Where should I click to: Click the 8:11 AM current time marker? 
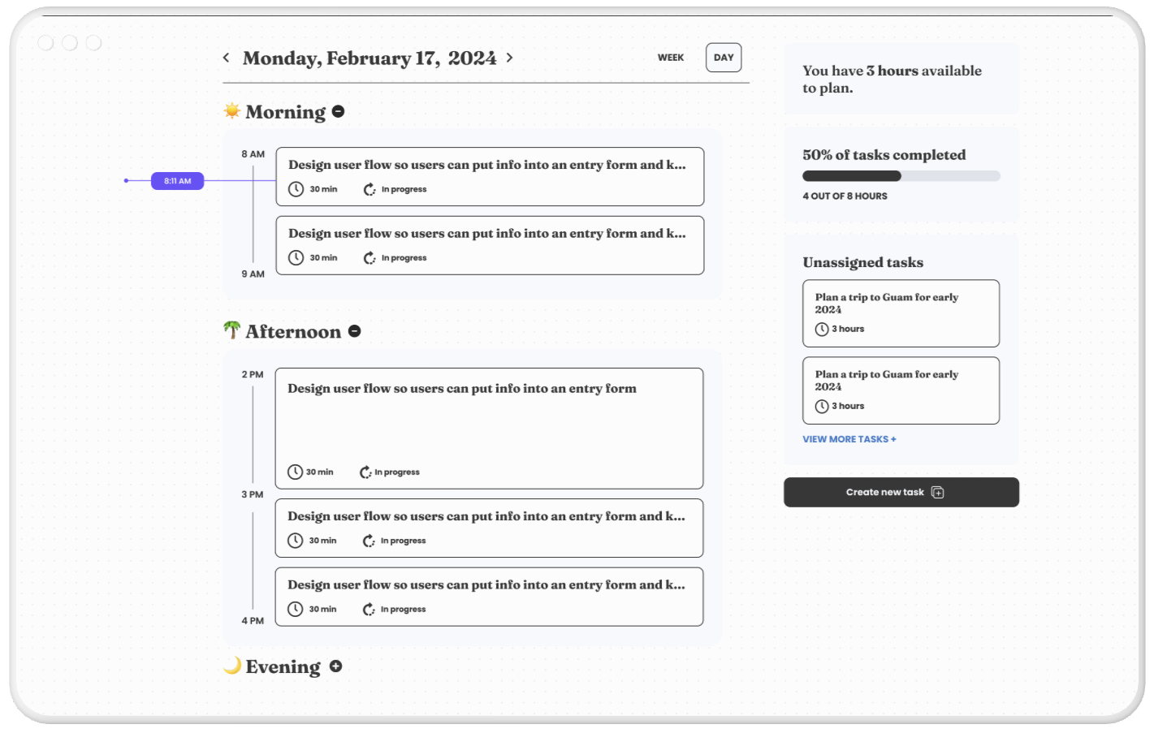(177, 181)
